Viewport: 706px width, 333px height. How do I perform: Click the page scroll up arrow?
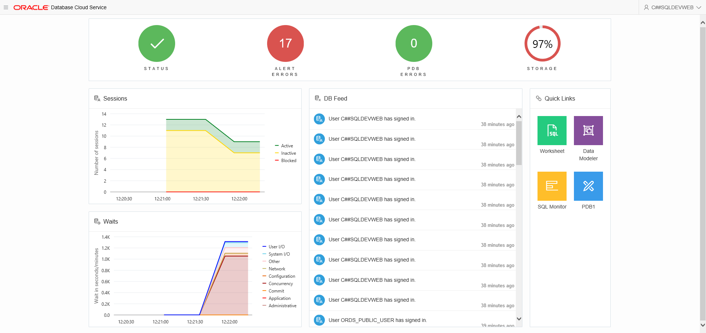703,23
